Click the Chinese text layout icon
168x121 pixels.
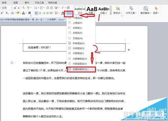point(56,8)
